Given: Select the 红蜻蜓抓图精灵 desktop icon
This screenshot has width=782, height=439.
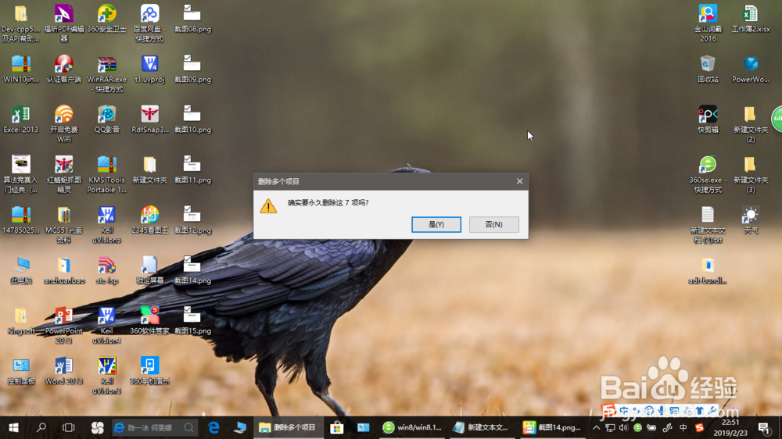Looking at the screenshot, I should click(64, 174).
